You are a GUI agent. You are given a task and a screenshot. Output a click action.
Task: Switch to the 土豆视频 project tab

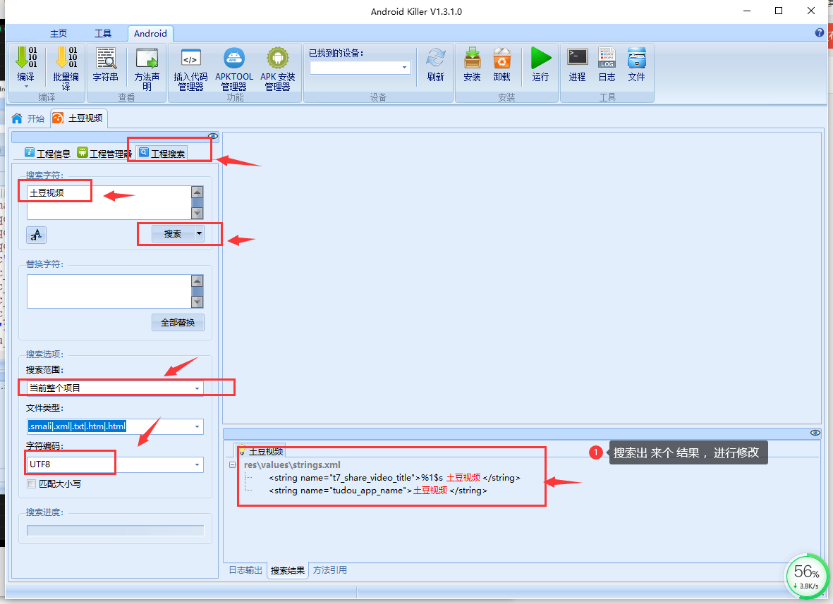tap(78, 118)
